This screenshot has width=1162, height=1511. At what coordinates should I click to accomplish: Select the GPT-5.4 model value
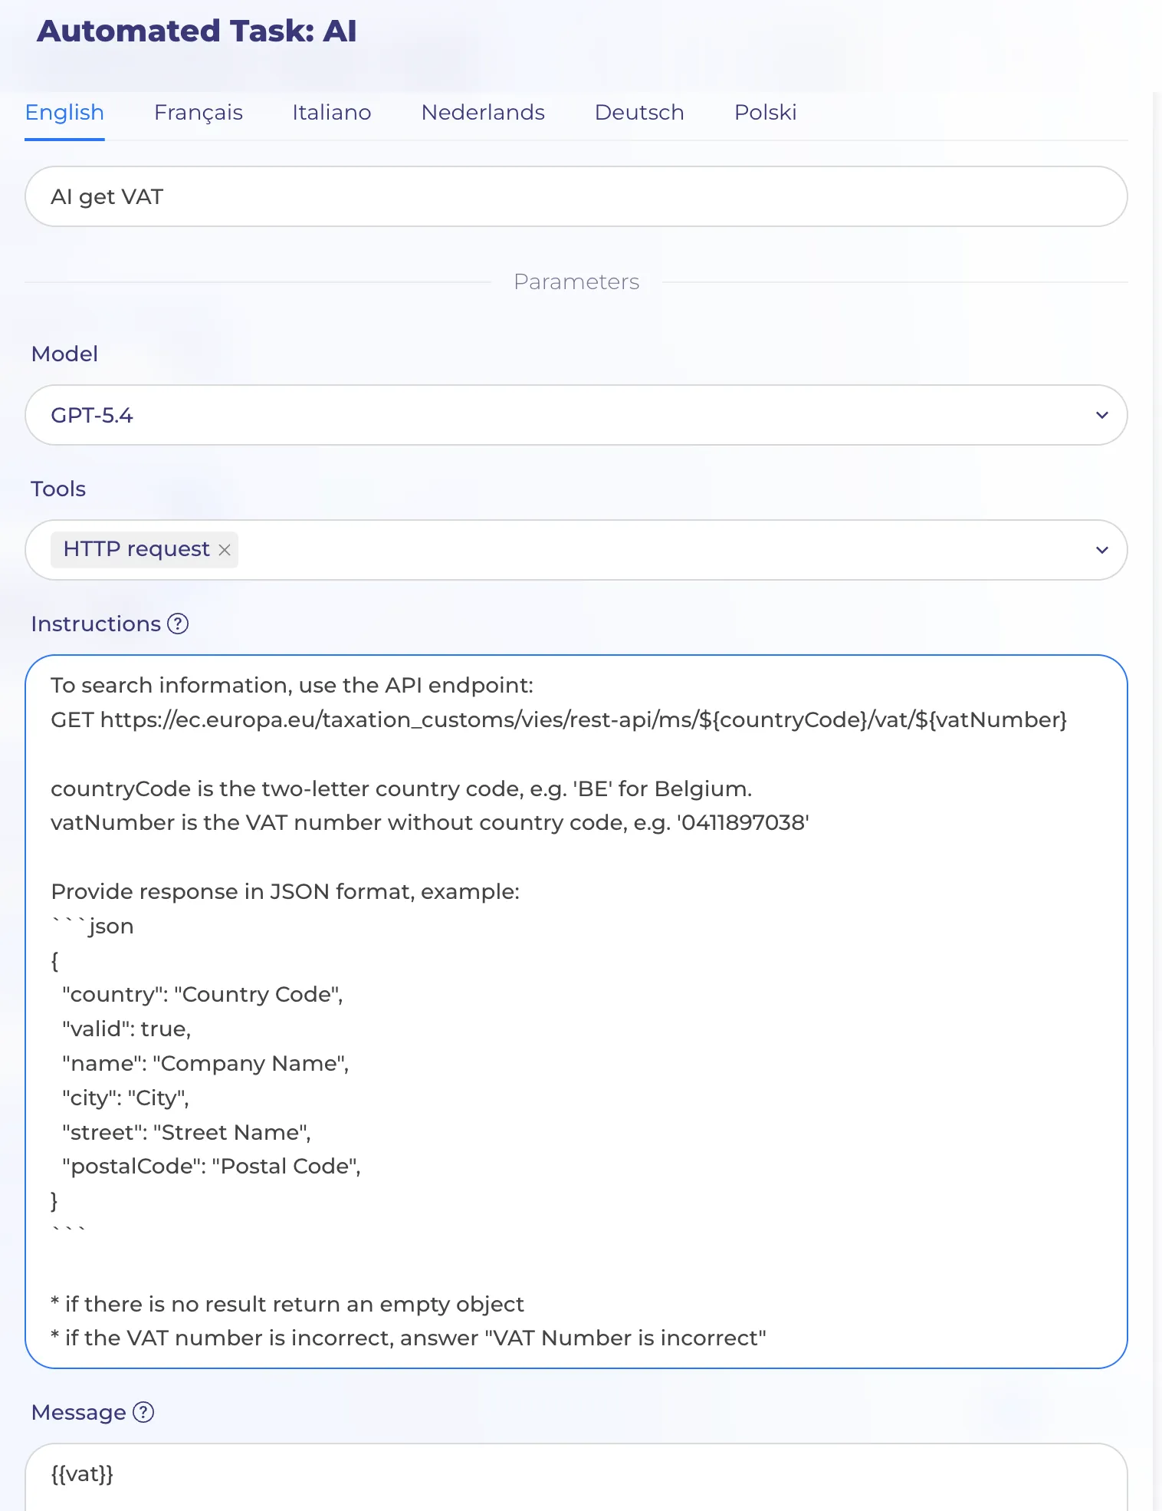pyautogui.click(x=92, y=415)
